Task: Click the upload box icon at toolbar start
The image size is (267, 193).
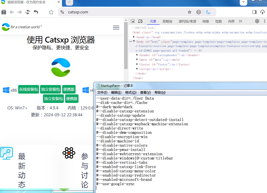Action: (4, 12)
